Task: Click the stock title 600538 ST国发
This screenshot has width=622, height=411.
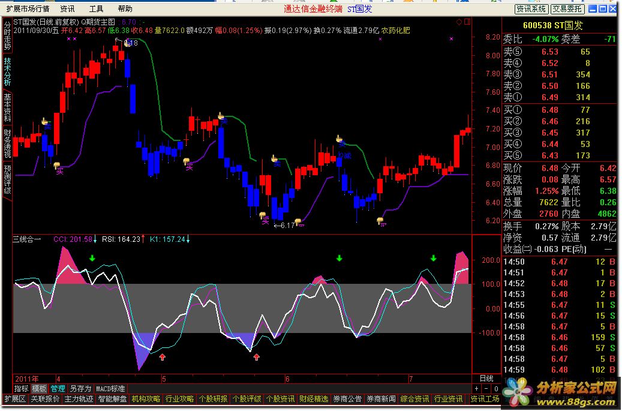Action: pyautogui.click(x=552, y=26)
